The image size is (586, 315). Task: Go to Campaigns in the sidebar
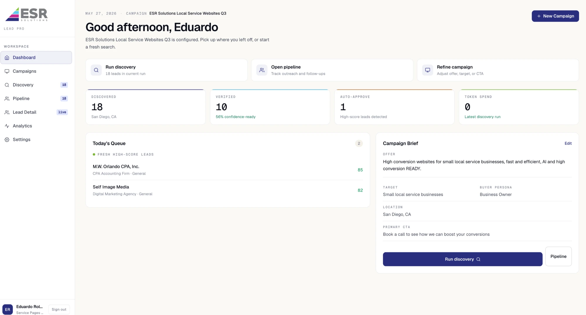[36, 71]
